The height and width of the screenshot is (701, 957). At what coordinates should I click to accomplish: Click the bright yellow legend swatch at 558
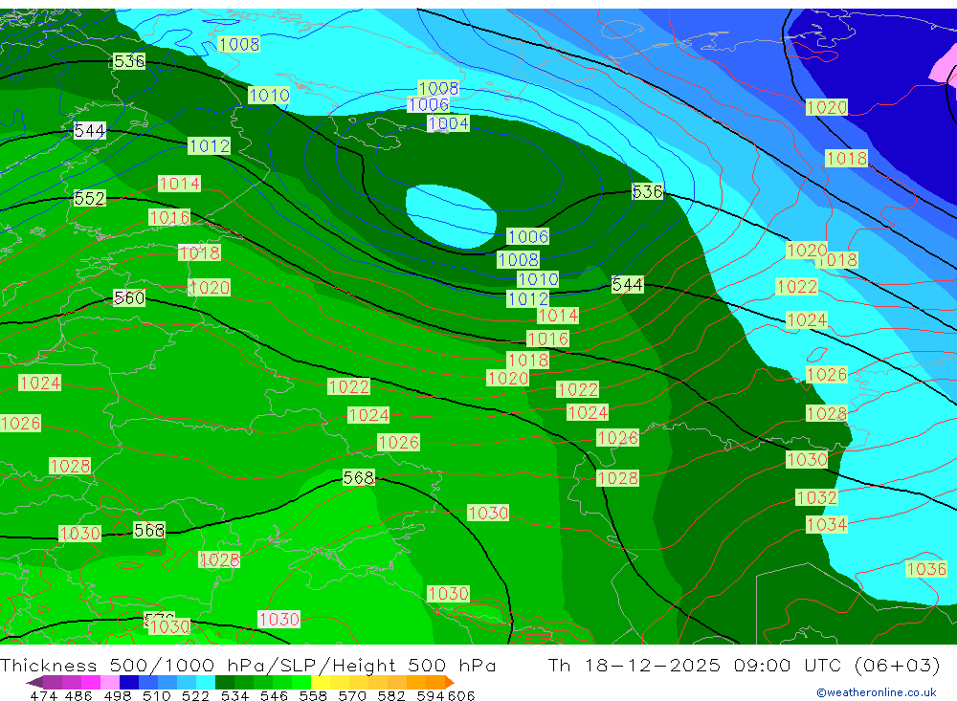(x=321, y=682)
